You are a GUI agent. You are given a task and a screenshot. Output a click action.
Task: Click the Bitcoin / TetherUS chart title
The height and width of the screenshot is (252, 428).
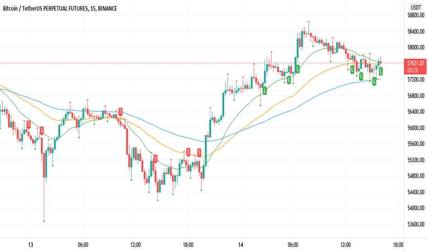[60, 8]
